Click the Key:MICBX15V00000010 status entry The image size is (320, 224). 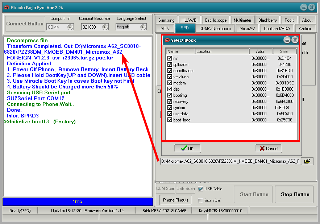pos(221,211)
